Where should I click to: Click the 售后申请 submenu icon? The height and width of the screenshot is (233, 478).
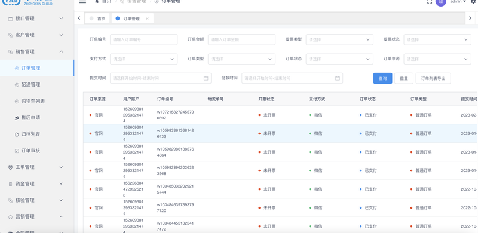point(17,118)
